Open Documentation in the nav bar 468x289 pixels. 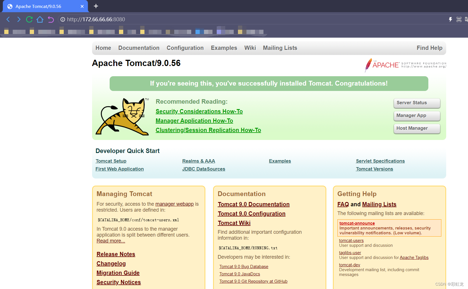coord(139,48)
